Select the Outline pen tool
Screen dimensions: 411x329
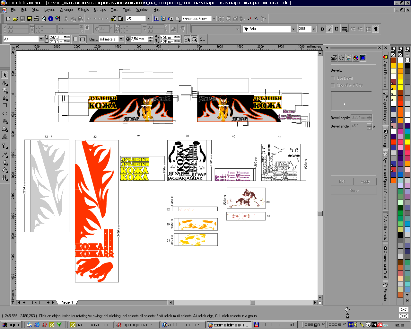5,162
